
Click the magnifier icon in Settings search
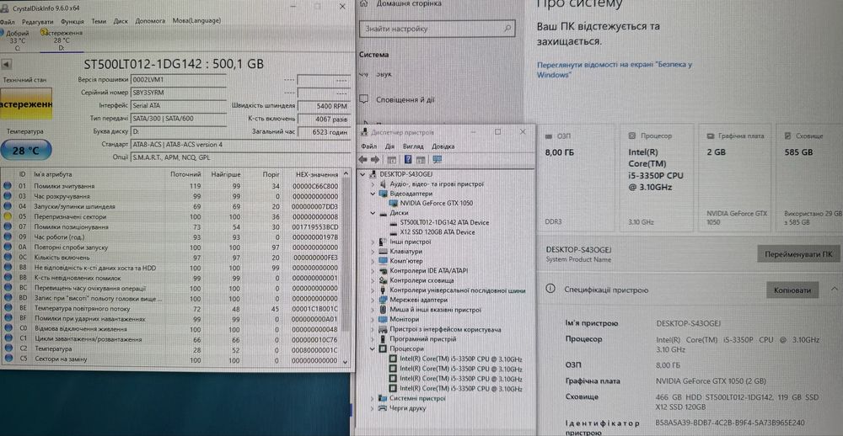pyautogui.click(x=507, y=29)
